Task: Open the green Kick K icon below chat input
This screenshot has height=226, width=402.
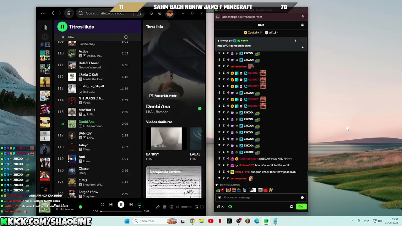Action: click(230, 207)
